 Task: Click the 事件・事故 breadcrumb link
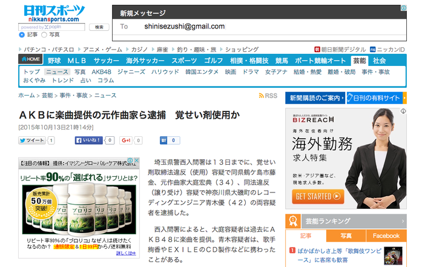73,96
